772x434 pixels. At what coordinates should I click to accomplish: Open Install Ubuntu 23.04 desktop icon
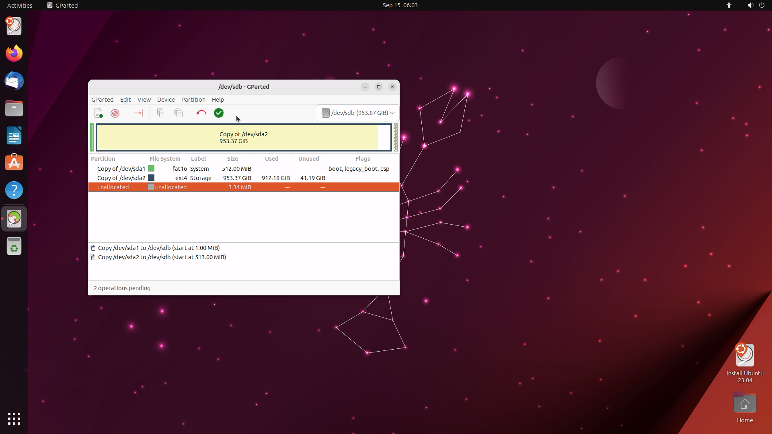point(745,363)
